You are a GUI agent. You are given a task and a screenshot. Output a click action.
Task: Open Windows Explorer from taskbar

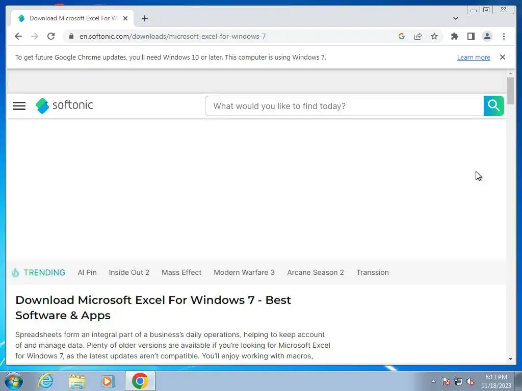(x=77, y=381)
